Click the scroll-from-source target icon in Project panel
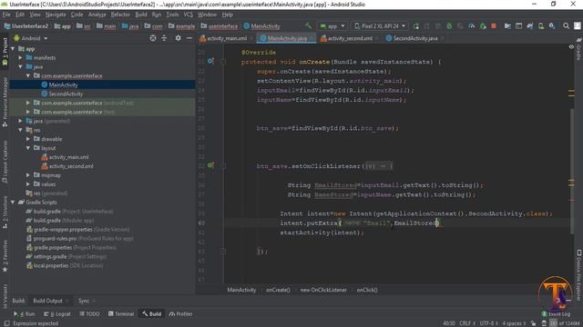 [x=153, y=38]
